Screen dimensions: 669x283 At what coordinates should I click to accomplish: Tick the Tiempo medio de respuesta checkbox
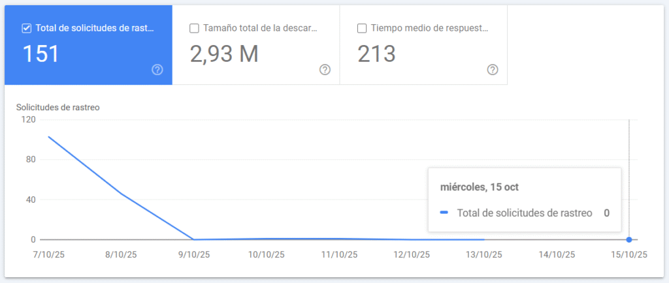[x=362, y=28]
